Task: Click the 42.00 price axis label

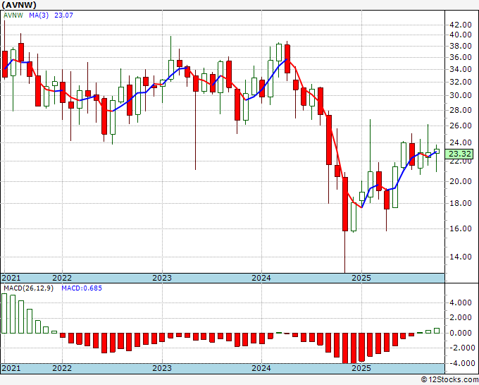Action: coord(461,25)
